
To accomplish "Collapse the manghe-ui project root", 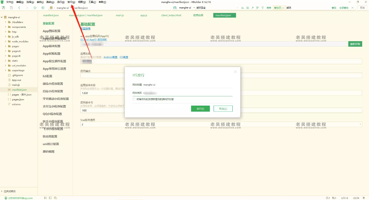I will [2, 17].
